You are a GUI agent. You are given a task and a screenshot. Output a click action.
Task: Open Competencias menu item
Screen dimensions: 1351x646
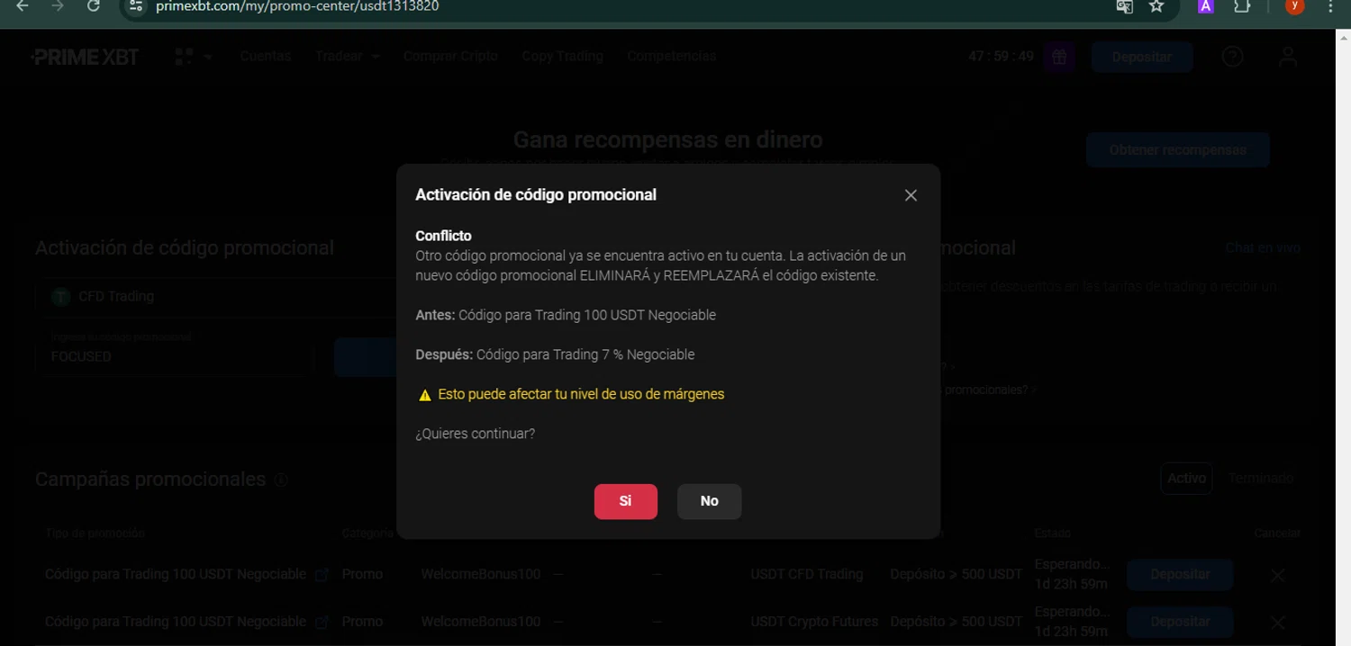[x=672, y=56]
